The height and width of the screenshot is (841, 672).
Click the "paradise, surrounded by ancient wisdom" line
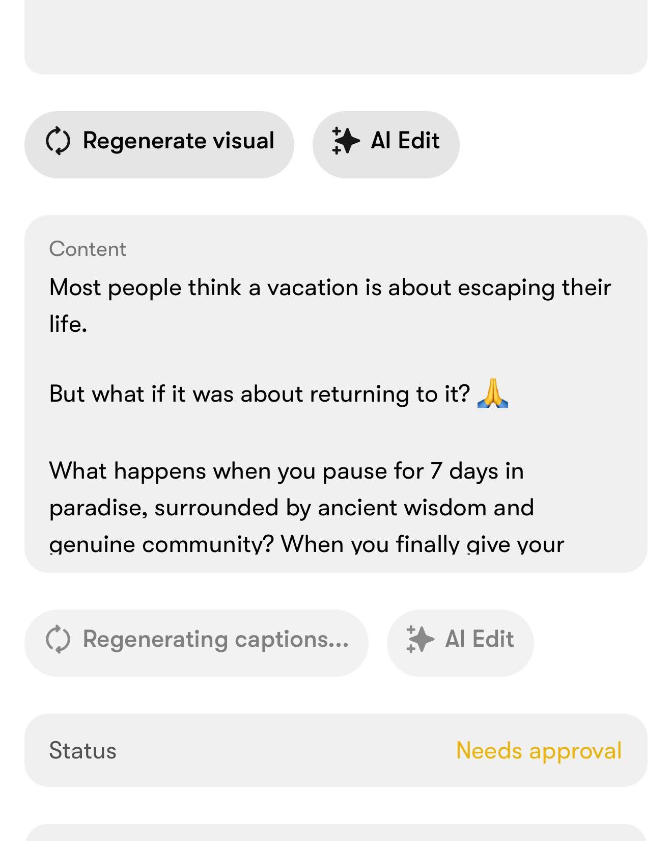click(x=291, y=508)
